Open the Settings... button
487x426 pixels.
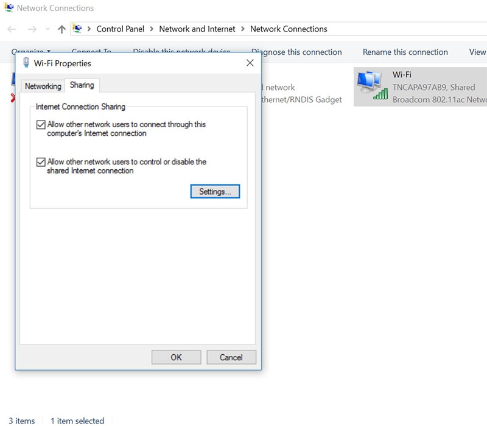pyautogui.click(x=215, y=192)
